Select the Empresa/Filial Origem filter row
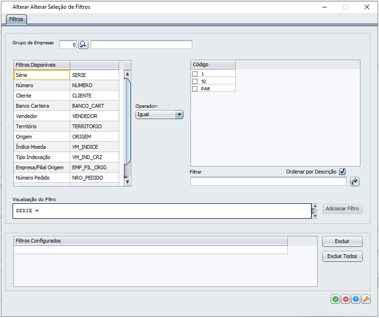 pos(66,168)
